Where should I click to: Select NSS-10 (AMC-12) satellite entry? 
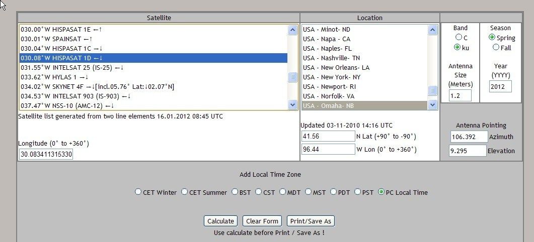[x=153, y=106]
